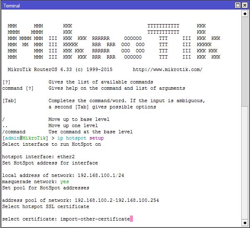The width and height of the screenshot is (250, 228).
Task: Click the '/command' help entry
Action: click(14, 132)
